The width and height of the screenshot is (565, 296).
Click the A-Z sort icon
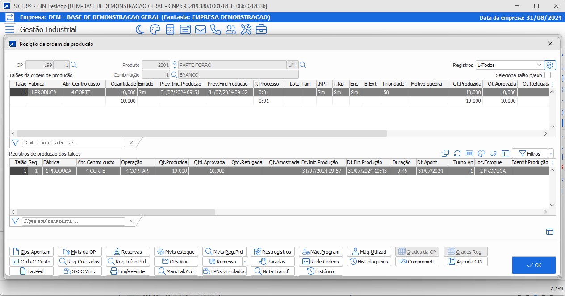pyautogui.click(x=494, y=153)
